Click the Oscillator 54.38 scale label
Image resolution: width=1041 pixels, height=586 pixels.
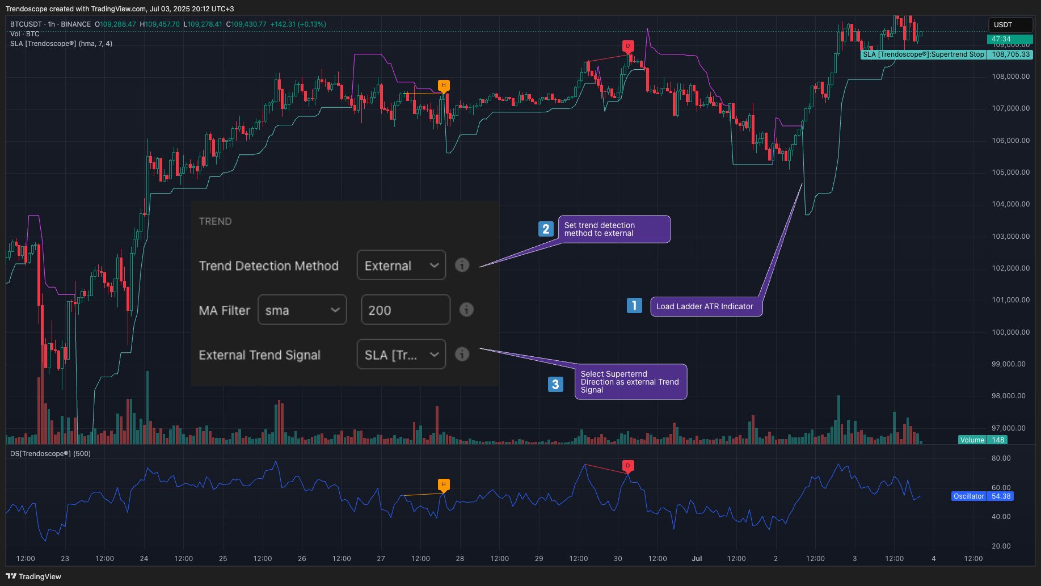pyautogui.click(x=983, y=496)
